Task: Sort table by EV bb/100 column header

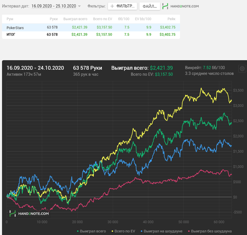Action: [143, 19]
